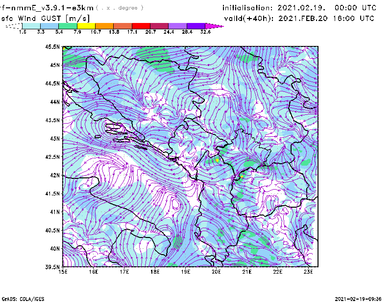Click the 45.5N latitude label

[52, 46]
